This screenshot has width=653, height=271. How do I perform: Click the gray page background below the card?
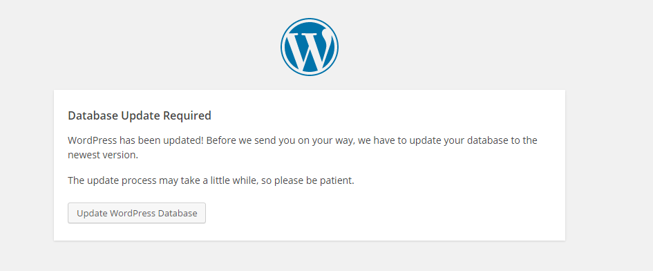click(x=310, y=256)
